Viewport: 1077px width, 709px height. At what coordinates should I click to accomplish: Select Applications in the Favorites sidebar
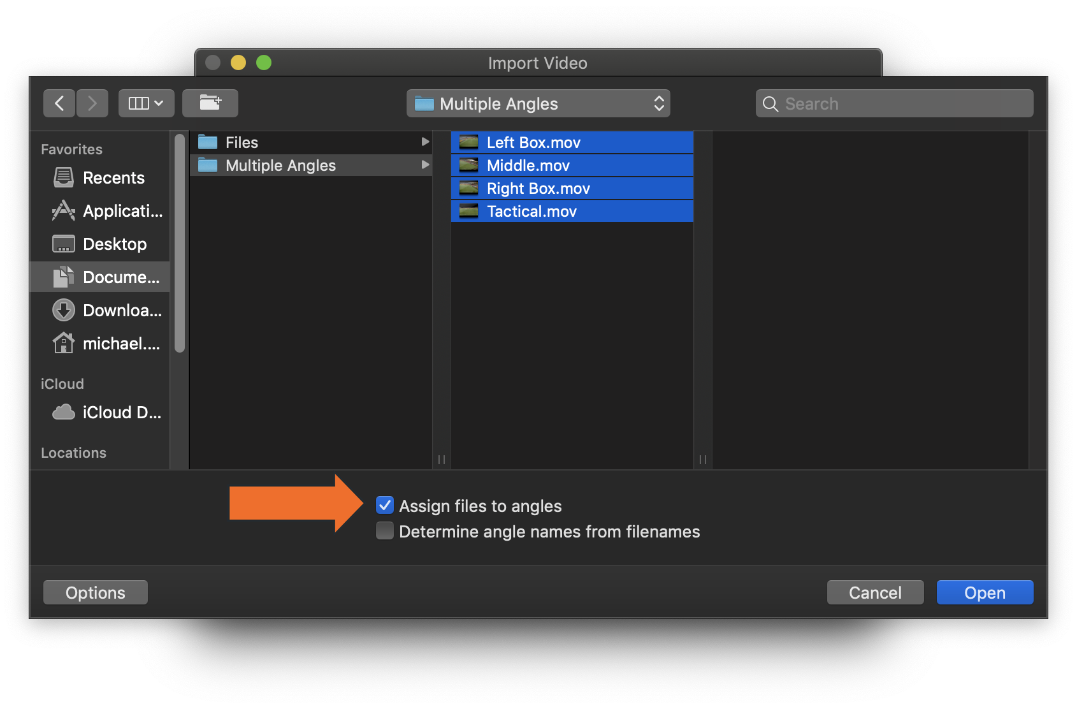point(121,211)
